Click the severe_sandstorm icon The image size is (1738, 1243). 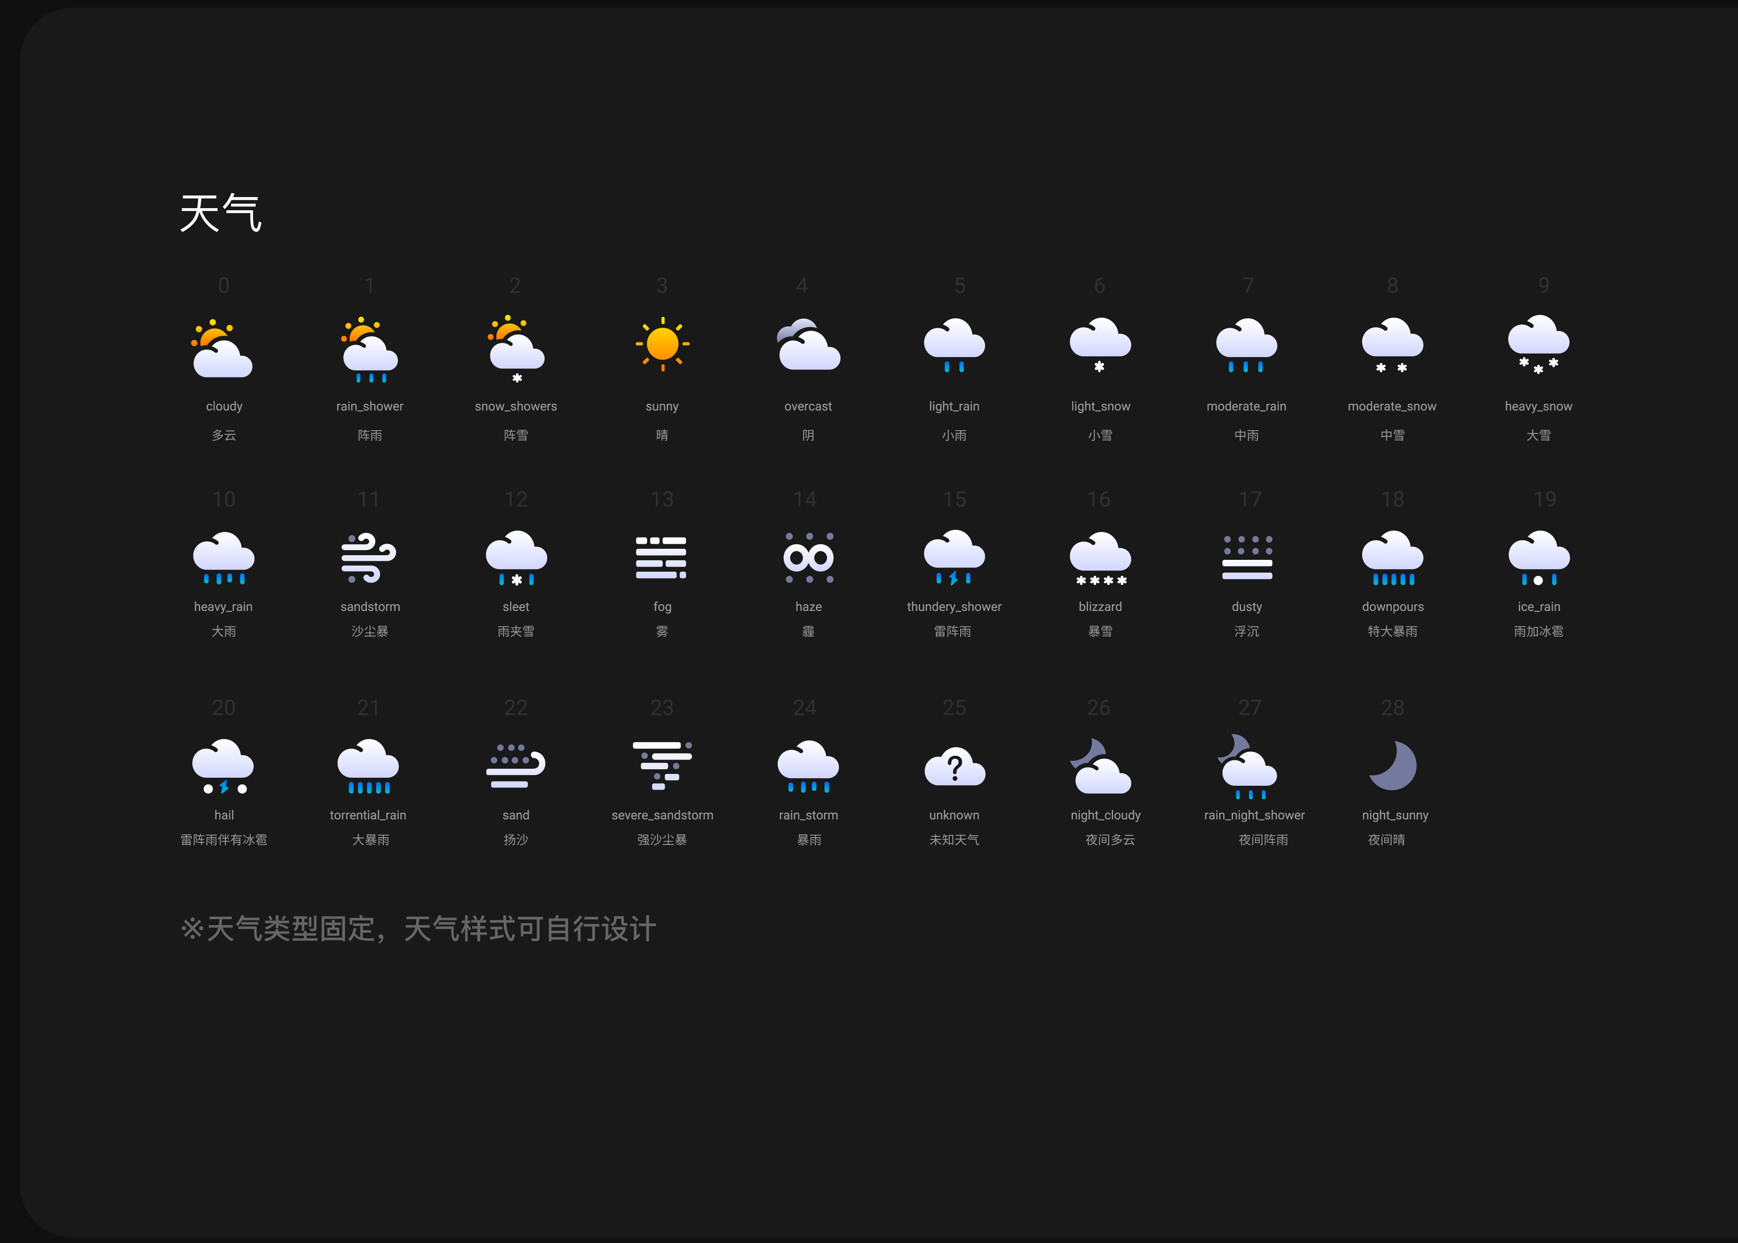coord(661,765)
